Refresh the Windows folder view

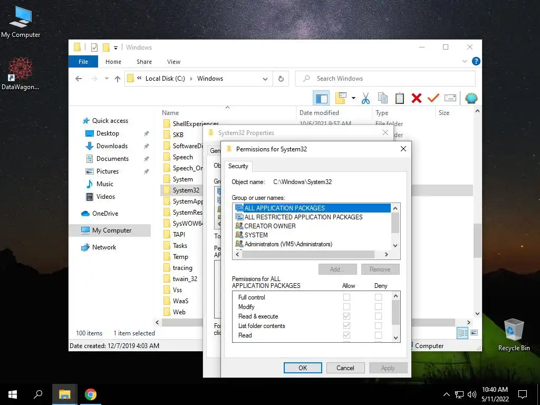pos(281,79)
